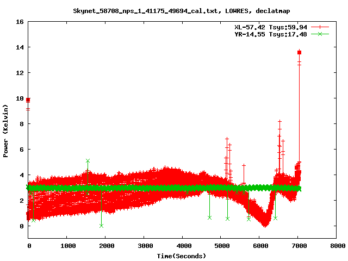This screenshot has height=261, width=348.
Task: Click the green X dropout marker near 6400 seconds
Action: (276, 218)
